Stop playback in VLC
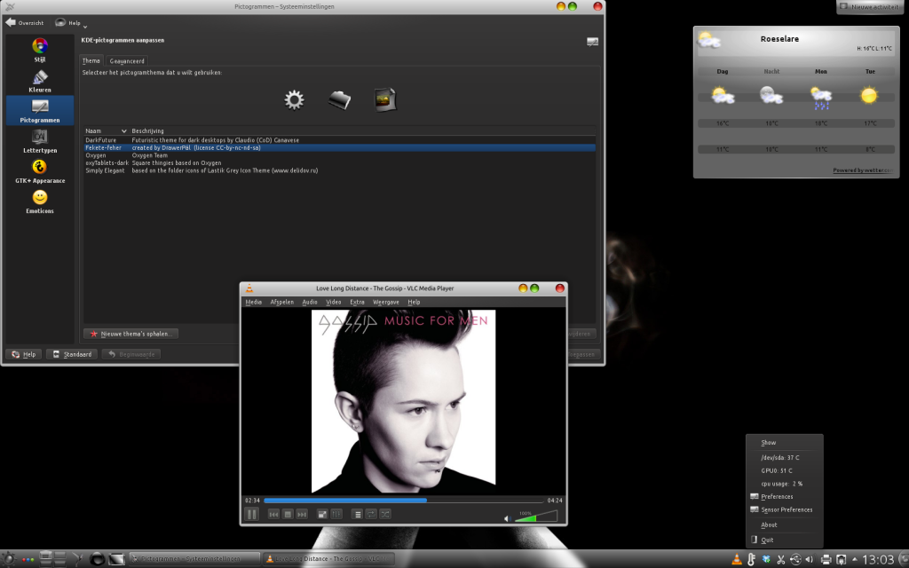The image size is (909, 568). 288,514
